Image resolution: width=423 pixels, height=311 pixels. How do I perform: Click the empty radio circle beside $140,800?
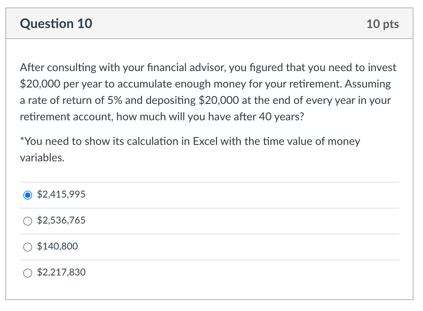tap(27, 247)
